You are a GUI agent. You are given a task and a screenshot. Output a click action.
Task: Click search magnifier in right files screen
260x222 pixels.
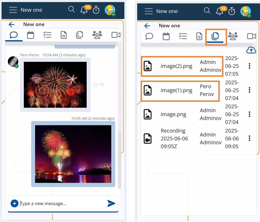(x=207, y=11)
